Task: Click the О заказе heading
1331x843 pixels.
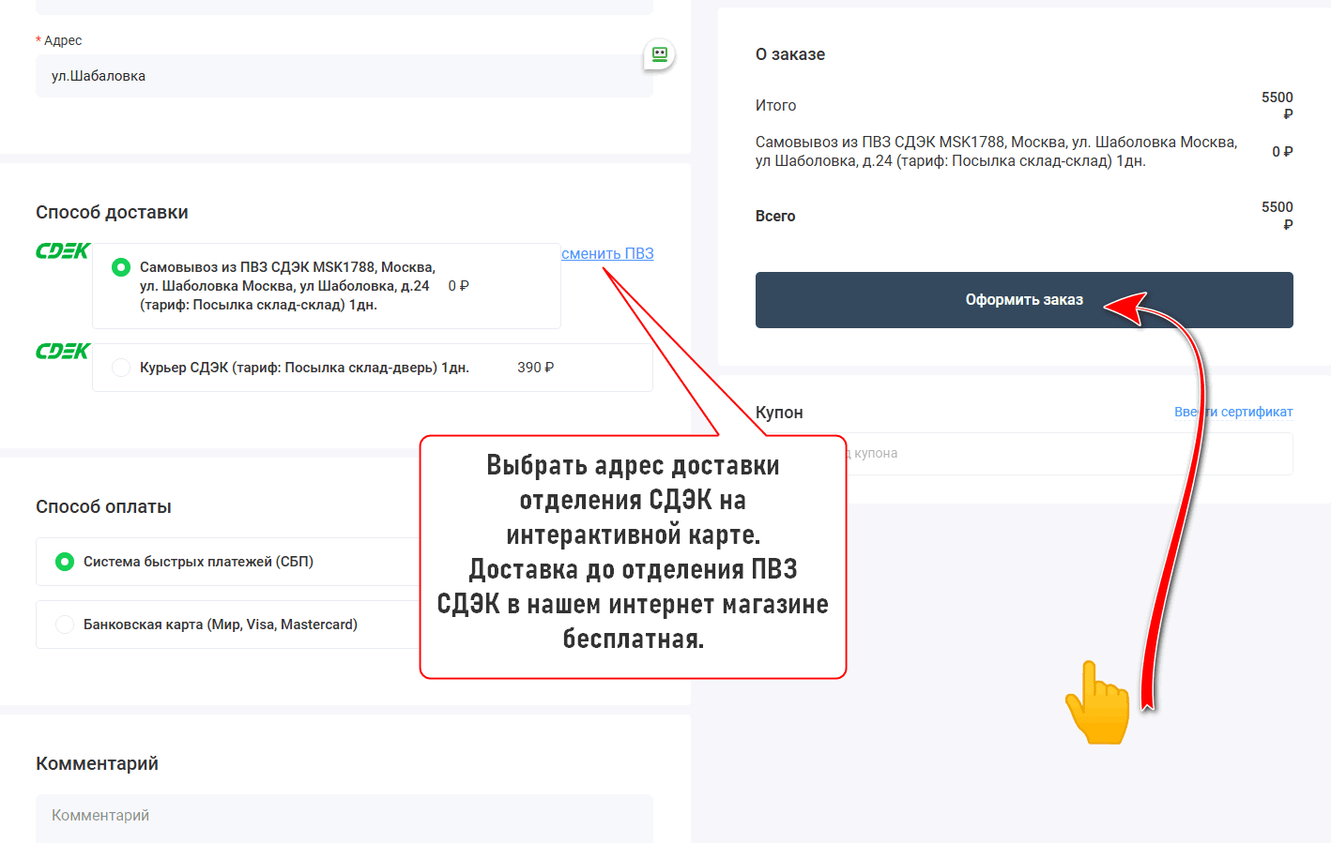Action: (x=790, y=54)
